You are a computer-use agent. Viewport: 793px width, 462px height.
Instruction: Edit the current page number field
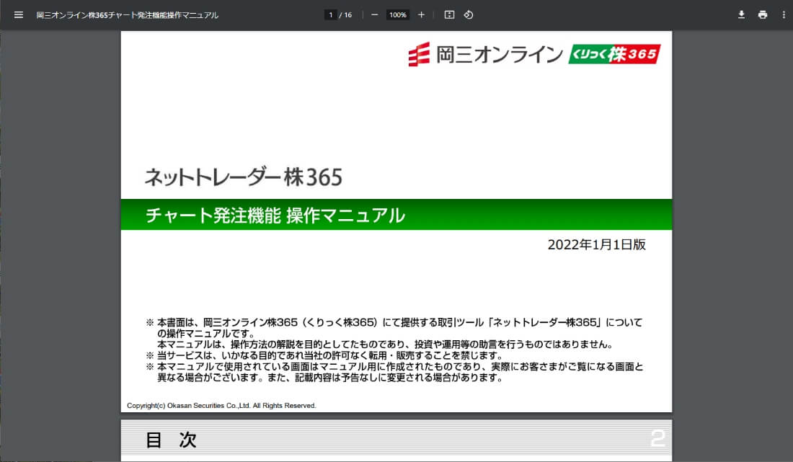coord(330,15)
